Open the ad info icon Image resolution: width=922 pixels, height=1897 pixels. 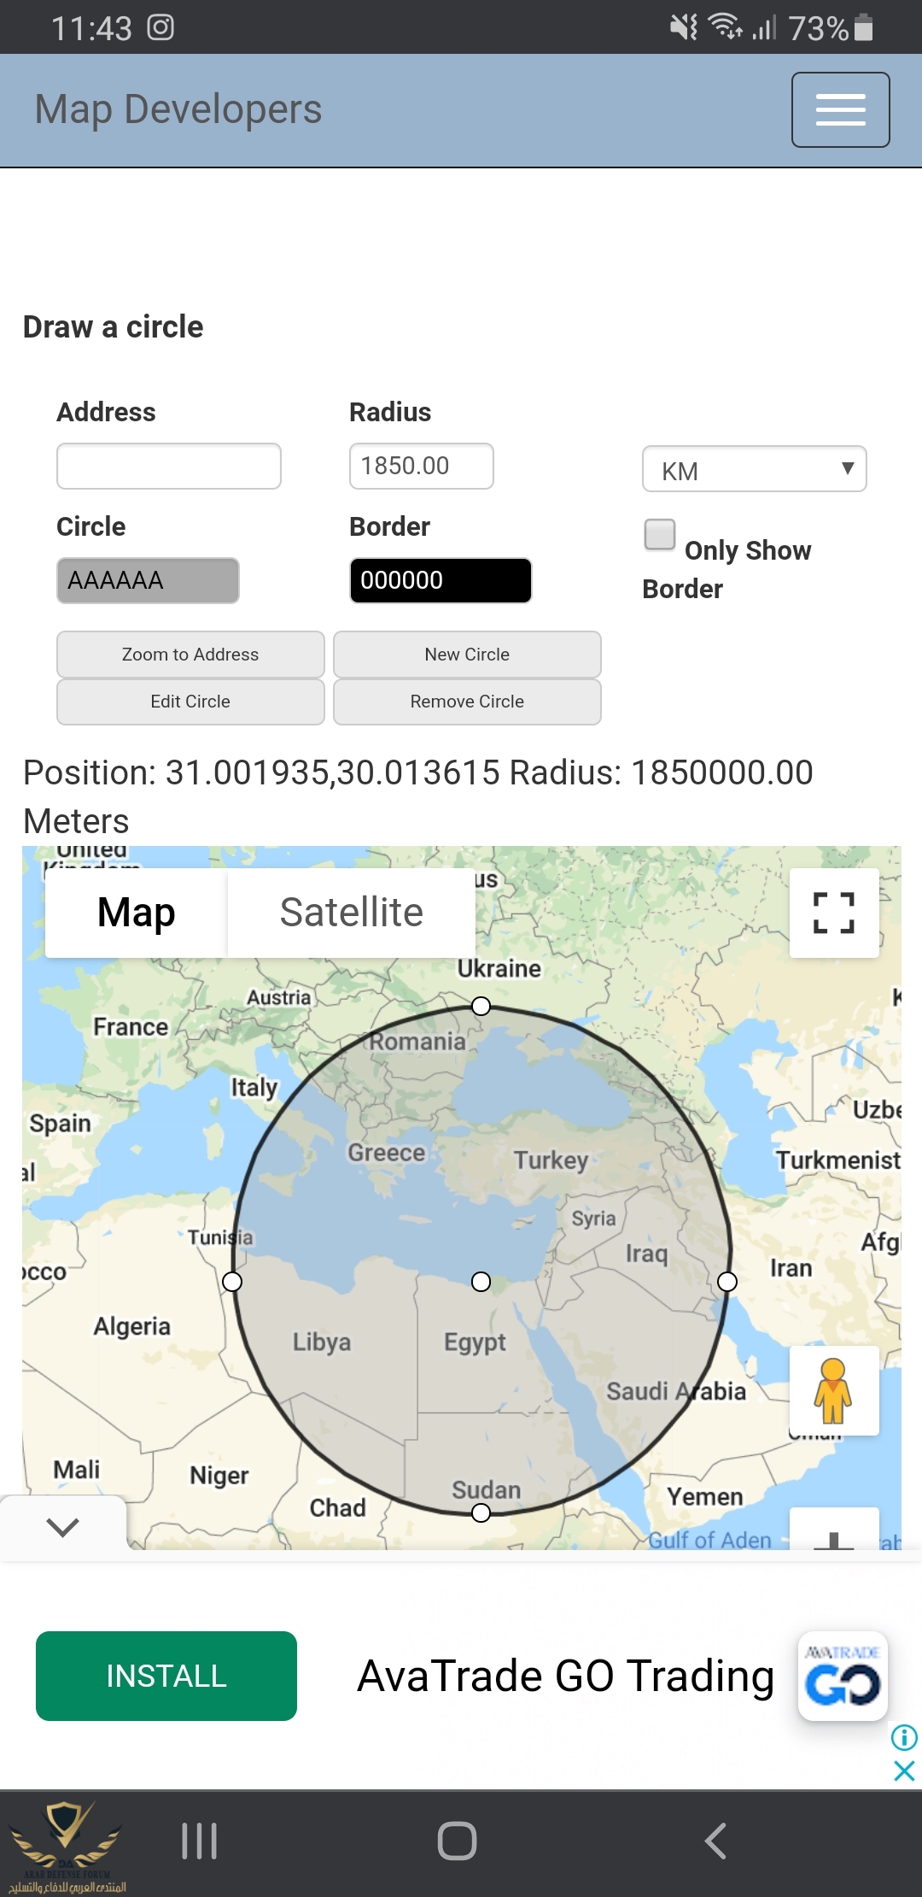pyautogui.click(x=904, y=1737)
